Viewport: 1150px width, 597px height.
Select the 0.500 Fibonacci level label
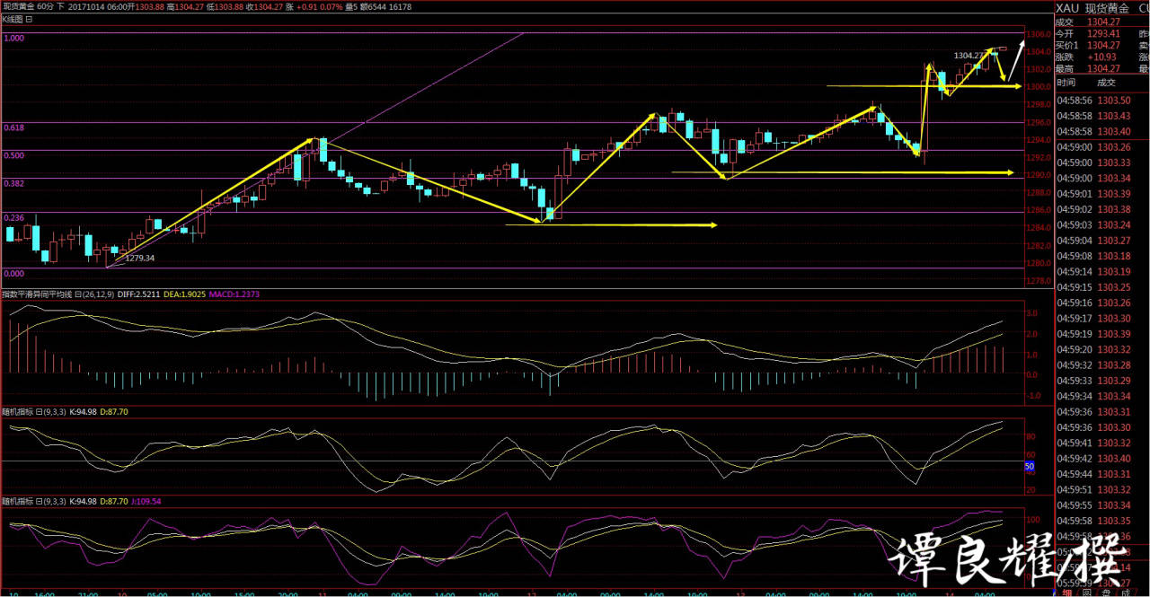coord(13,155)
